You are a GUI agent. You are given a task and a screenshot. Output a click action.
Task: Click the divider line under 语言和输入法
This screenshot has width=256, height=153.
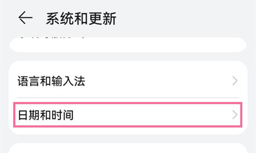pos(128,98)
